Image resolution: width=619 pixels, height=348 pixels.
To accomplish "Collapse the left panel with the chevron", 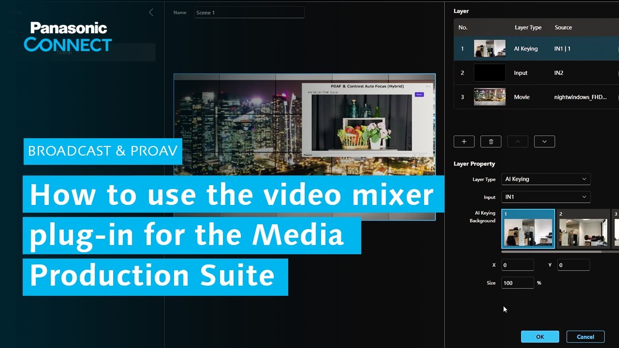I will click(151, 13).
